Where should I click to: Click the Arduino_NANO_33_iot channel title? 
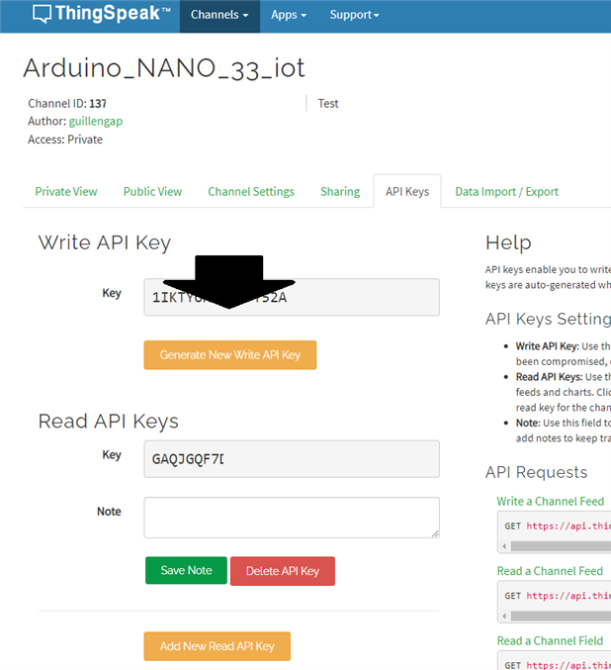(164, 68)
